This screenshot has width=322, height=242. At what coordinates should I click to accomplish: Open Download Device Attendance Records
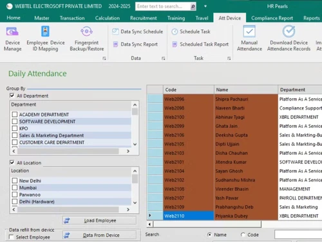click(289, 39)
